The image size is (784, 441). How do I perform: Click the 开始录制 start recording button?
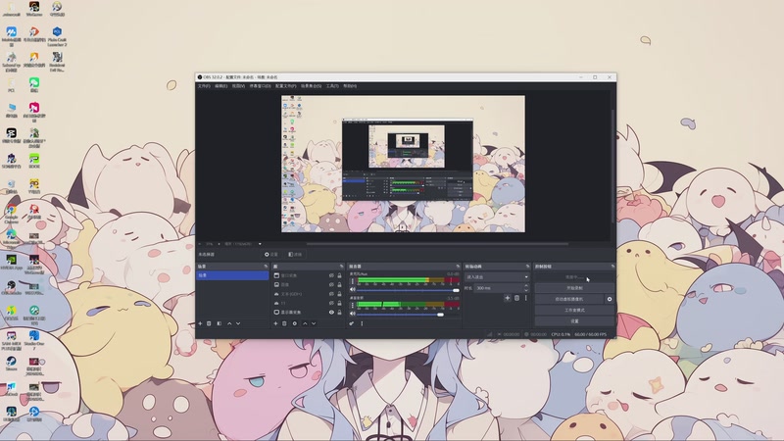[x=574, y=288]
